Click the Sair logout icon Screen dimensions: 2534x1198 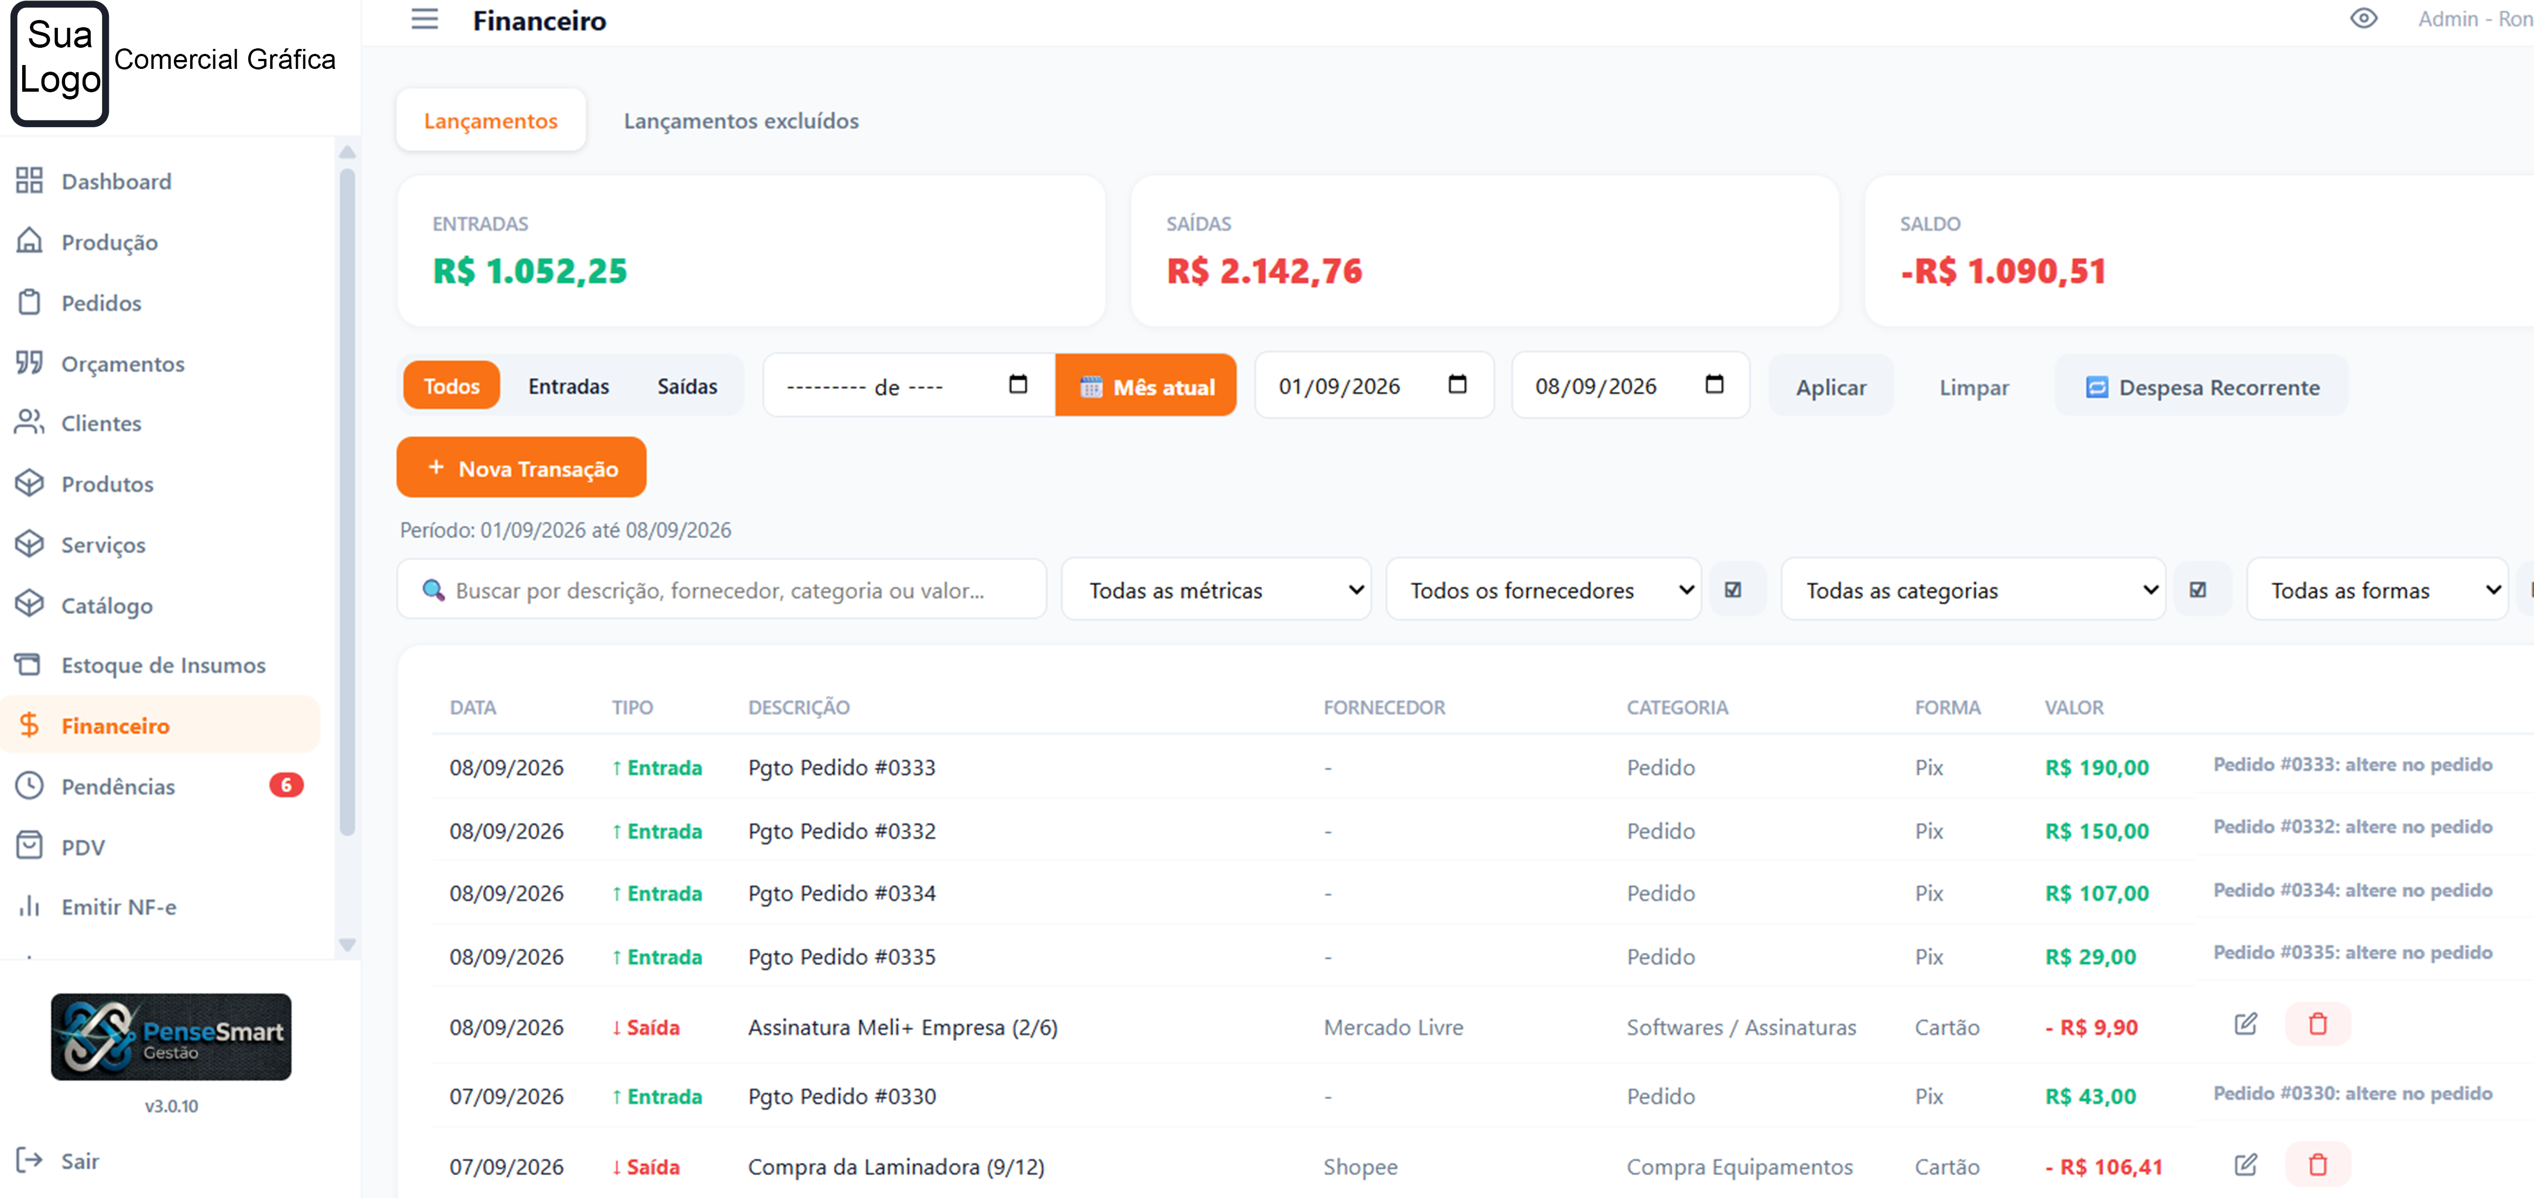(29, 1161)
